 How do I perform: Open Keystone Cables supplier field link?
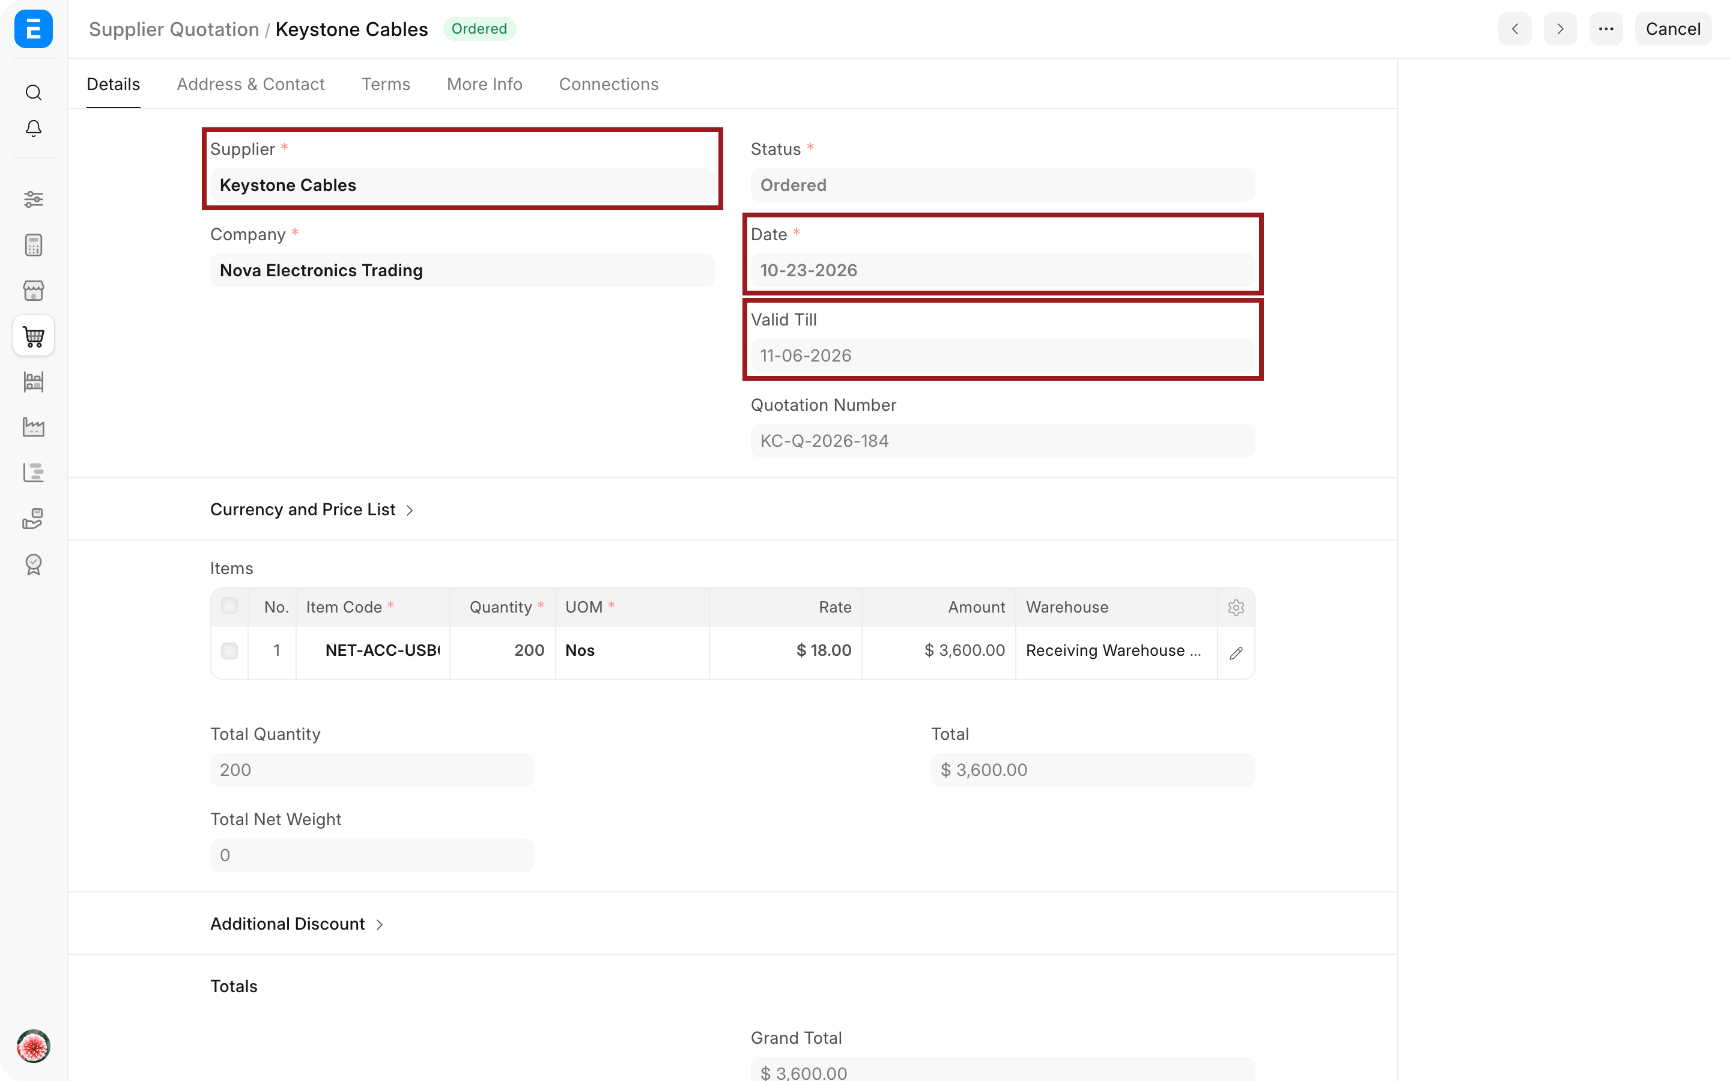(x=462, y=185)
